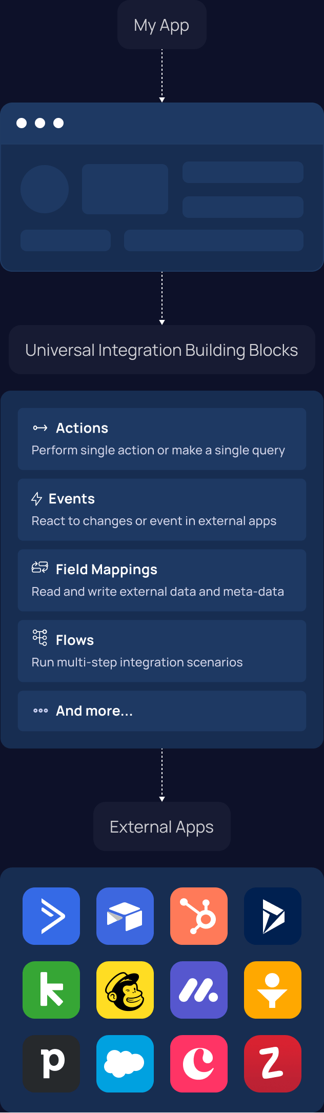Open the Actions building block card

[162, 439]
